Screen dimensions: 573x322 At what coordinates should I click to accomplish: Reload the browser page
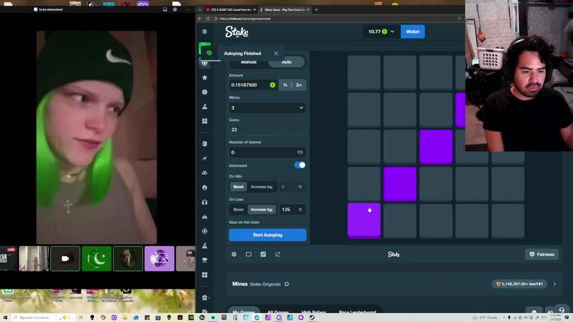coord(208,18)
